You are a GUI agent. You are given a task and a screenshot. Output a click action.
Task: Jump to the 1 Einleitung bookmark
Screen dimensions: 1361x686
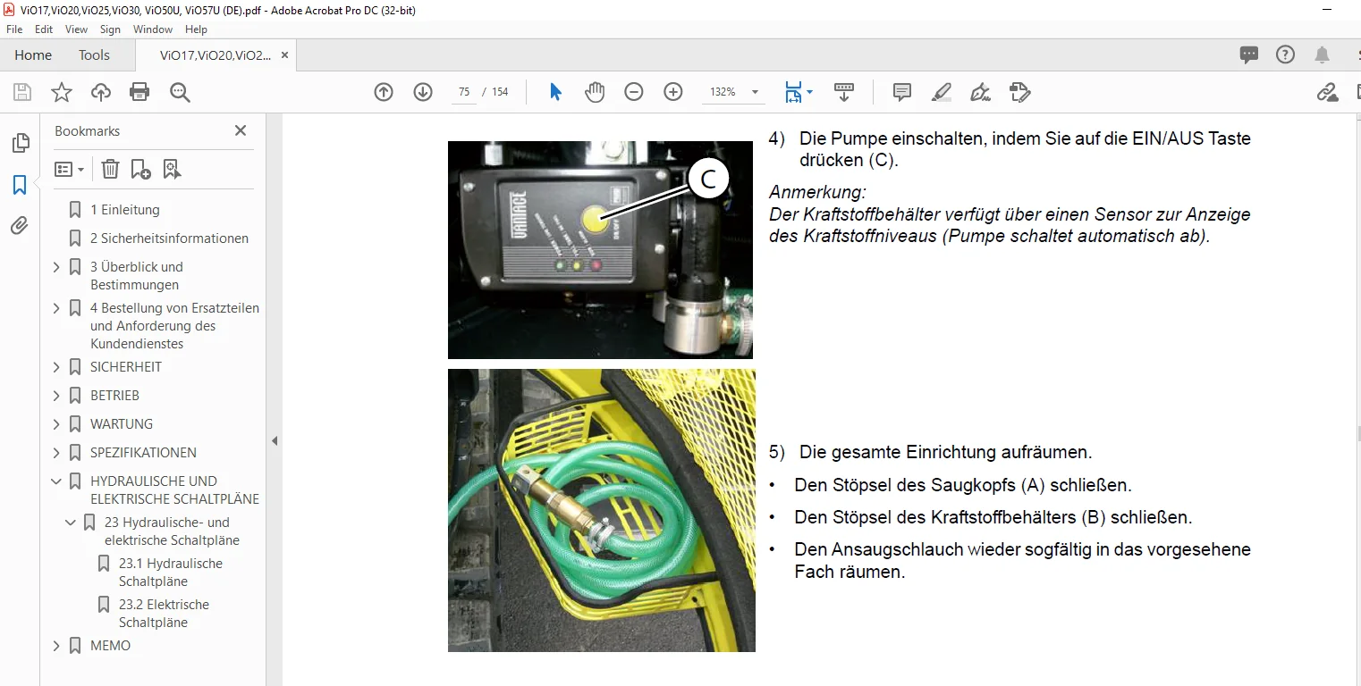pyautogui.click(x=125, y=210)
